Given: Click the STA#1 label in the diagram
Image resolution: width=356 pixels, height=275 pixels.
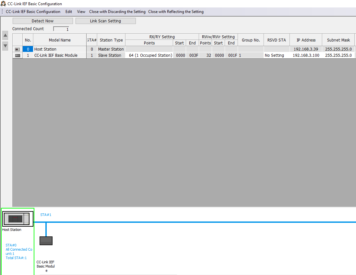Looking at the screenshot, I should (46, 215).
